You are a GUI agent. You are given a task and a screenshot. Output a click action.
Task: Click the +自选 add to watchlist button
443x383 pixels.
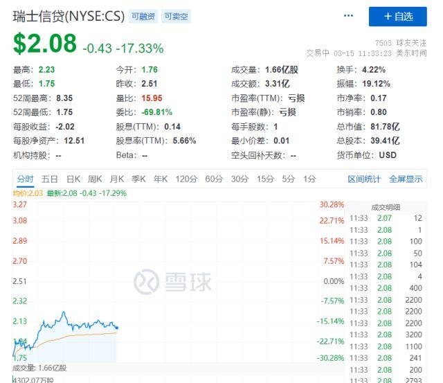[400, 16]
